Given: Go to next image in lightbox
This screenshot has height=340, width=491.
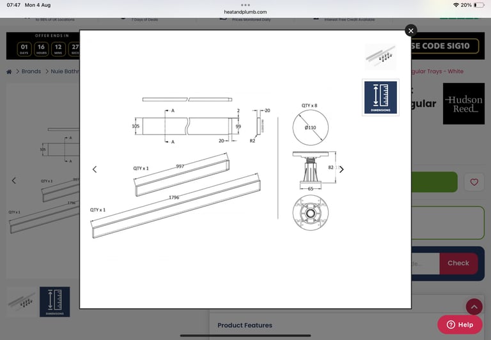Looking at the screenshot, I should (x=341, y=170).
